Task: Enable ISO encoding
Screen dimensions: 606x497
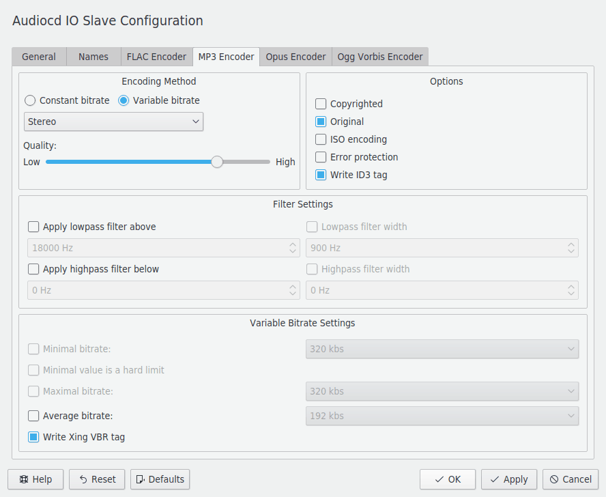Action: 321,139
